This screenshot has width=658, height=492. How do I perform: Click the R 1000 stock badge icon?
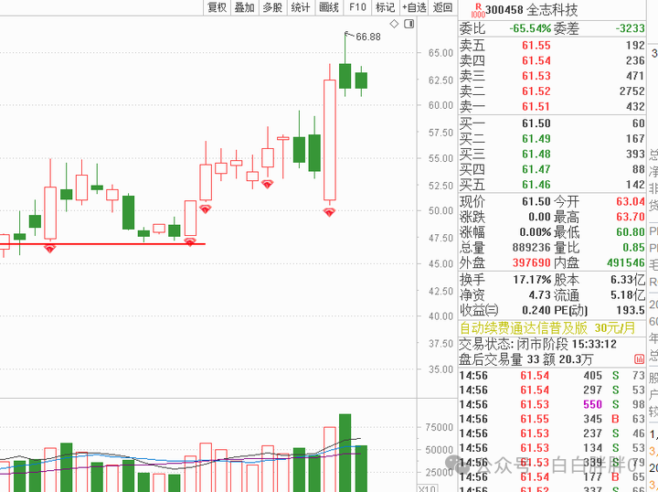coord(478,10)
